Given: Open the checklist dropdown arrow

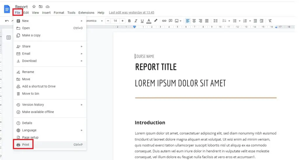Looking at the screenshot, I should [x=229, y=21].
